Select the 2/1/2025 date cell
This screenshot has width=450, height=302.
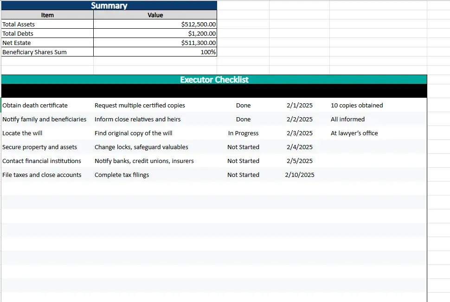299,105
